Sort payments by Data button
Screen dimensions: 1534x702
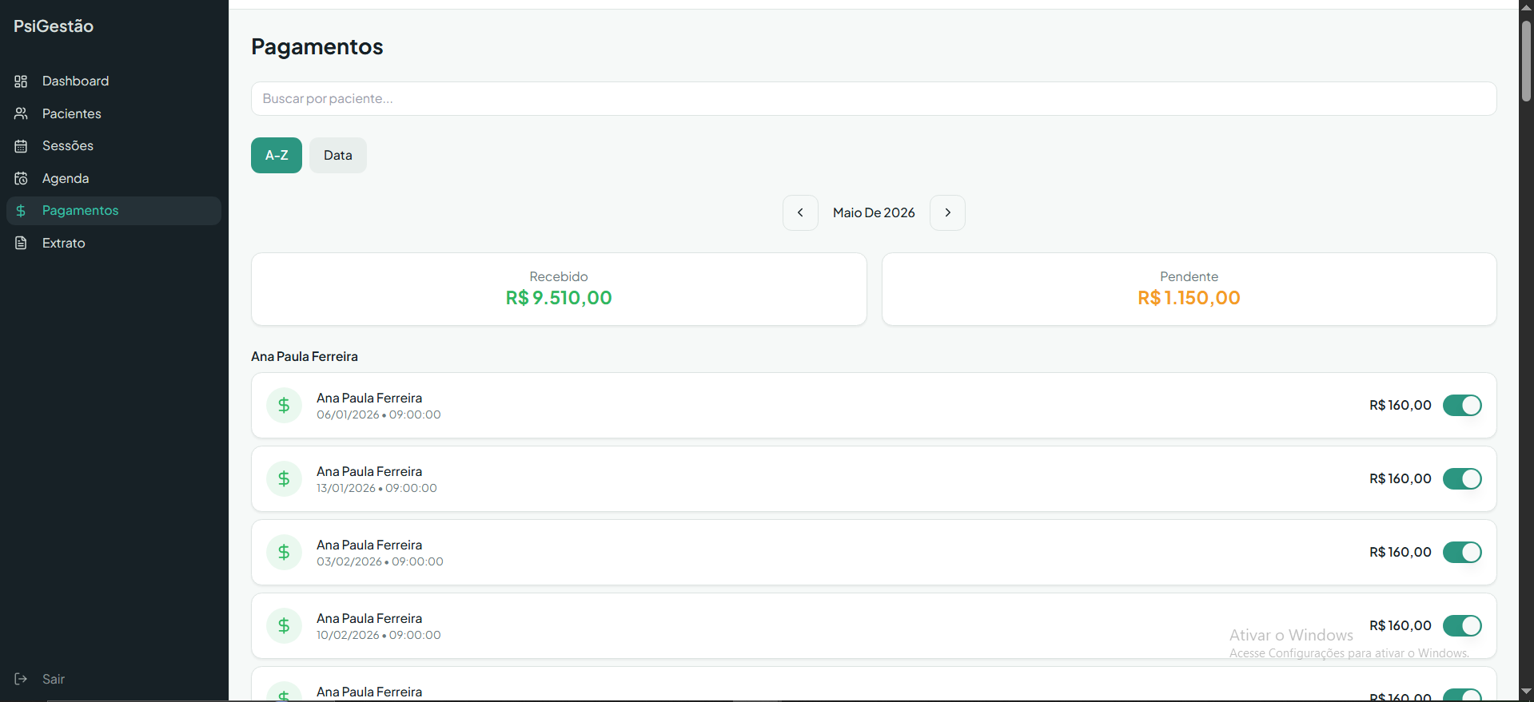pos(338,156)
